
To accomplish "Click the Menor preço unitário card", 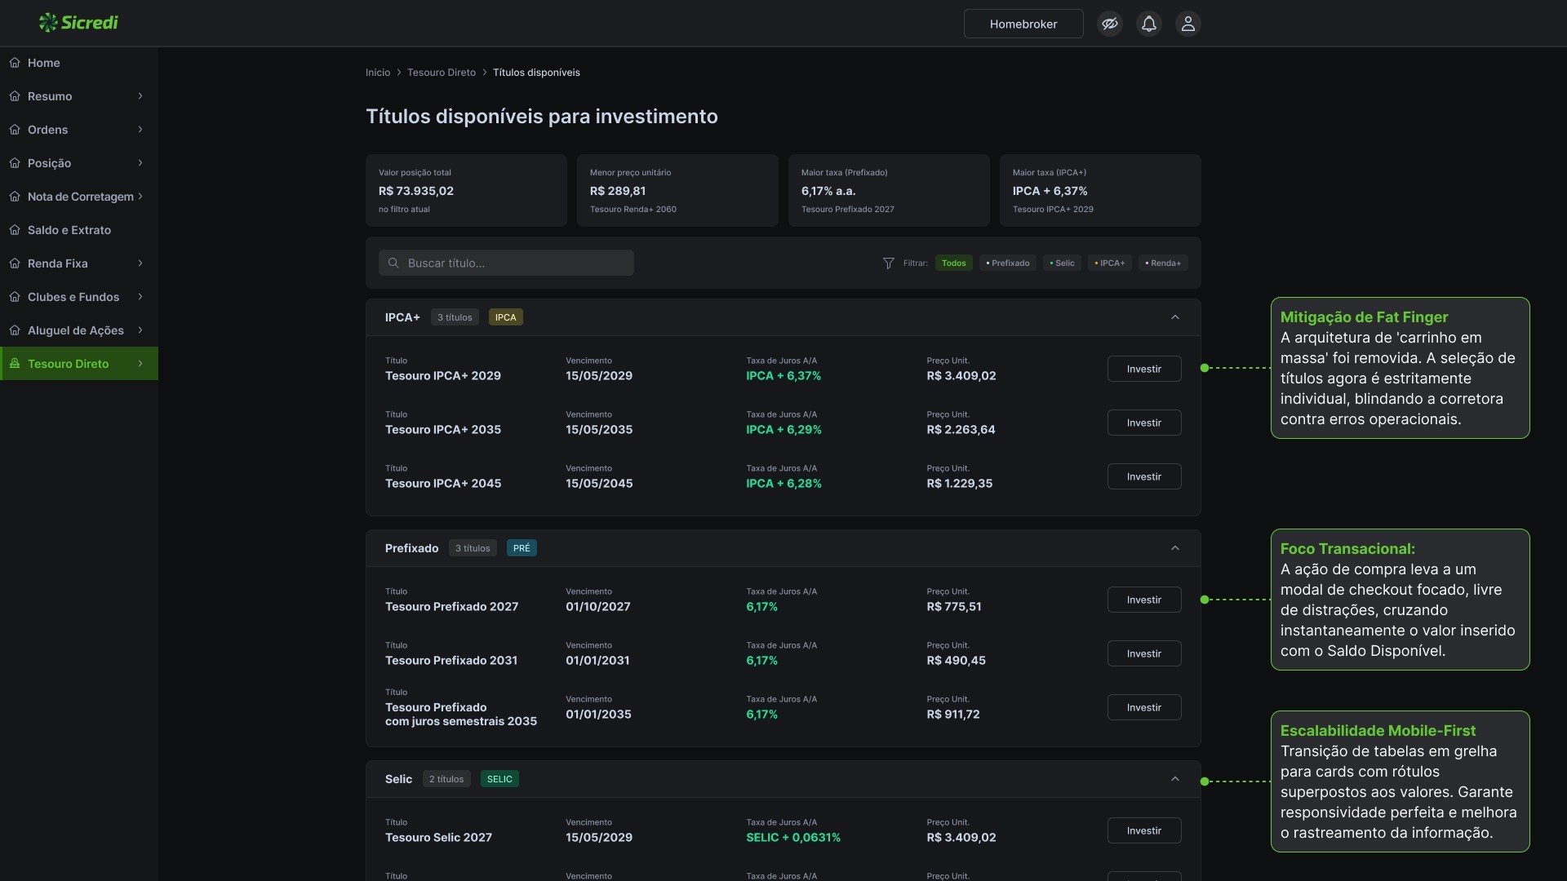I will (x=677, y=190).
